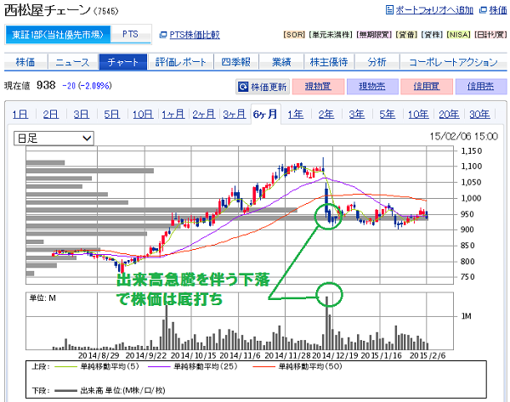Image resolution: width=510 pixels, height=402 pixels.
Task: Click the portfolio add icon
Action: 389,9
